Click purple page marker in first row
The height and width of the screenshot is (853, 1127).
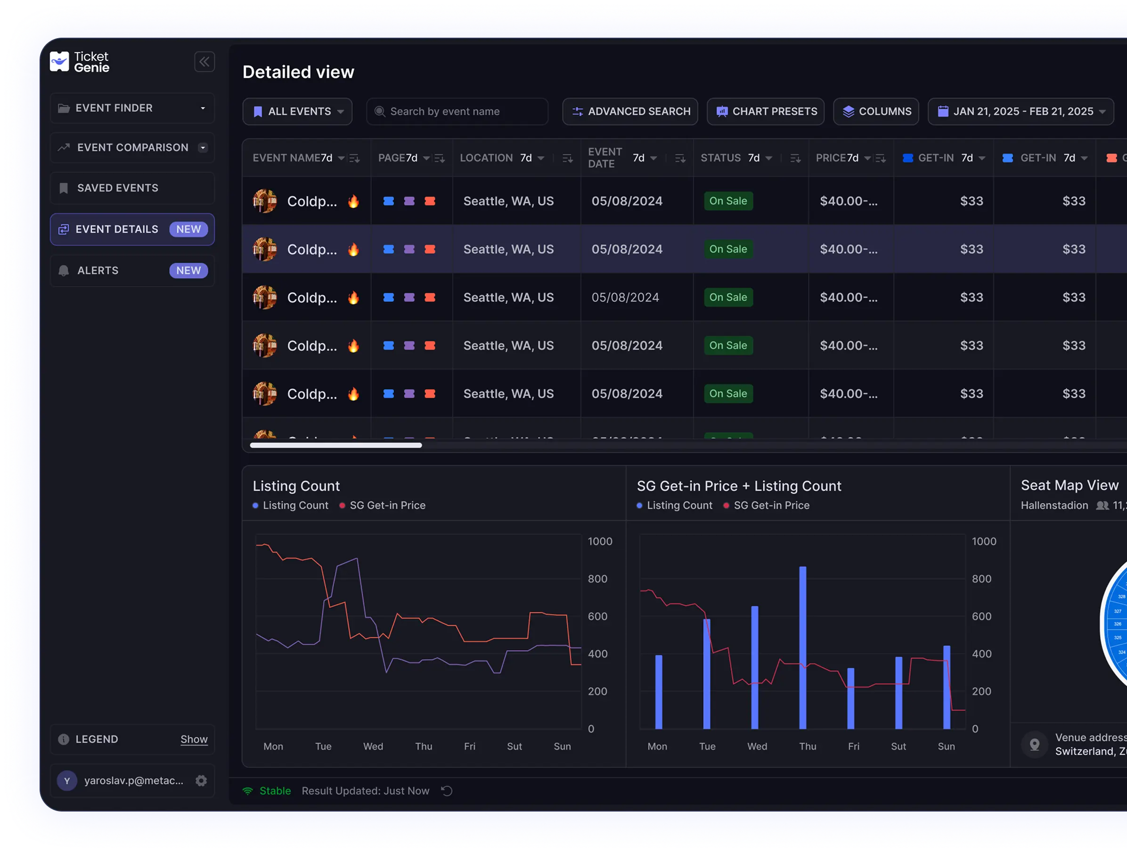[409, 201]
